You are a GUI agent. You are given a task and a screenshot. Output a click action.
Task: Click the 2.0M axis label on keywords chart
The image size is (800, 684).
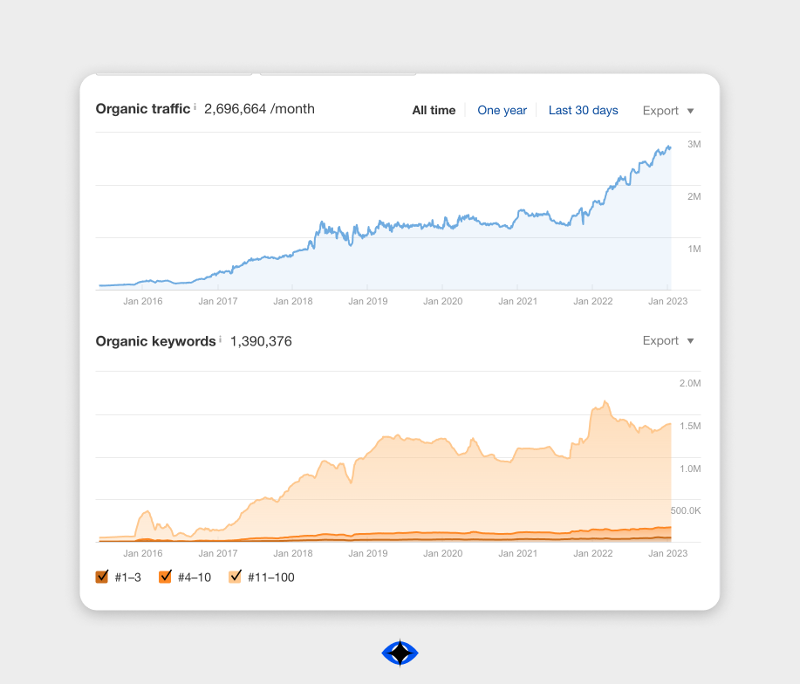tap(690, 383)
